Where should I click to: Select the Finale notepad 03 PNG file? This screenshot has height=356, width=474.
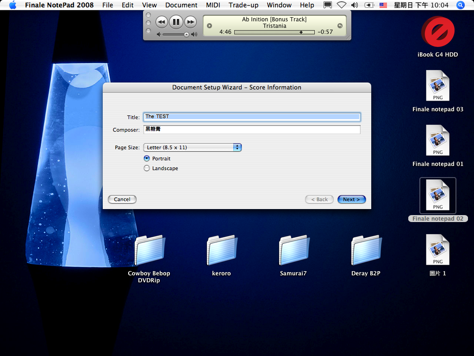(437, 86)
